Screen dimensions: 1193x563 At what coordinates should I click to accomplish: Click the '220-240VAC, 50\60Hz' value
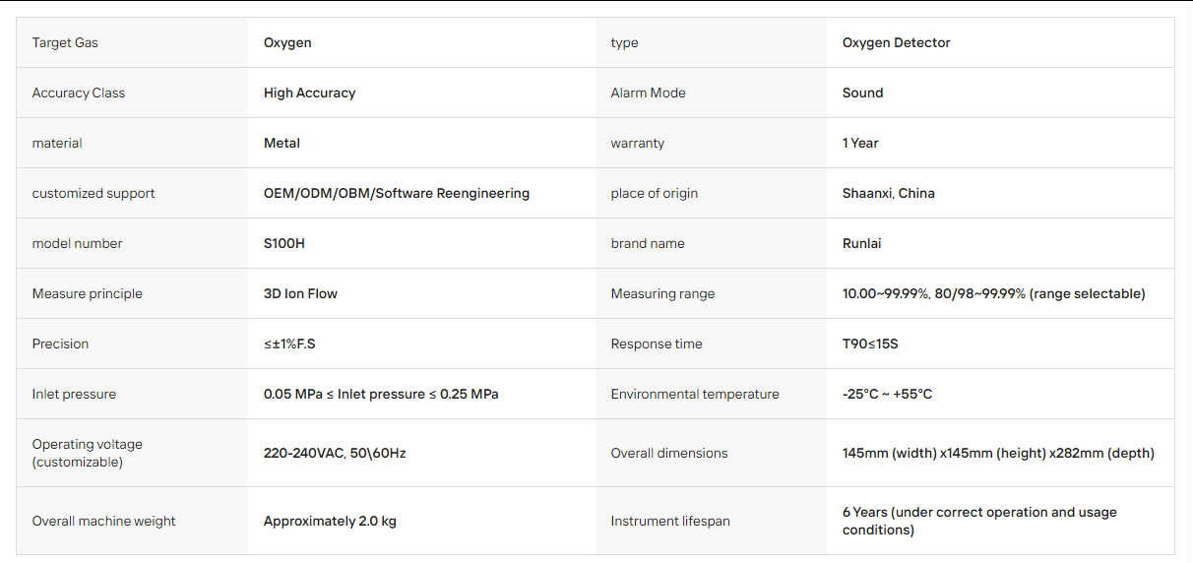pos(335,453)
